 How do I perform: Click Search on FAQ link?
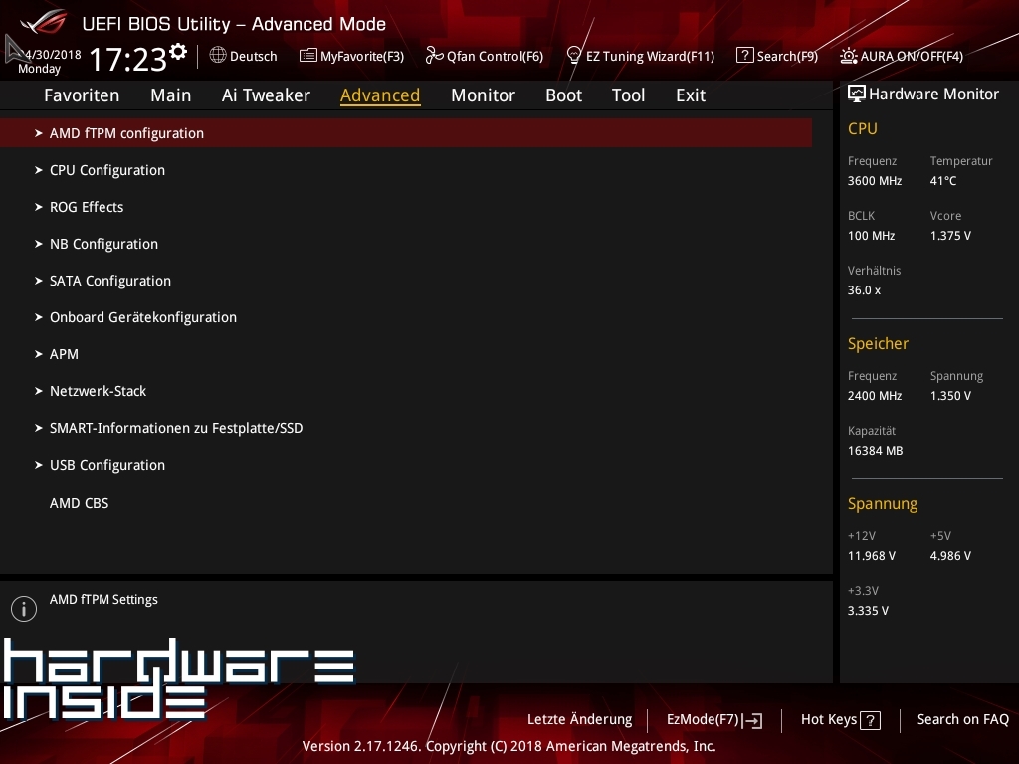pyautogui.click(x=963, y=720)
